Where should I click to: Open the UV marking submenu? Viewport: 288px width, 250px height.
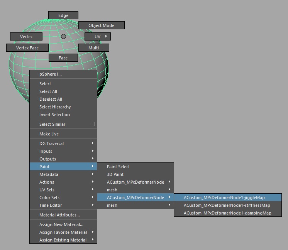coord(98,37)
